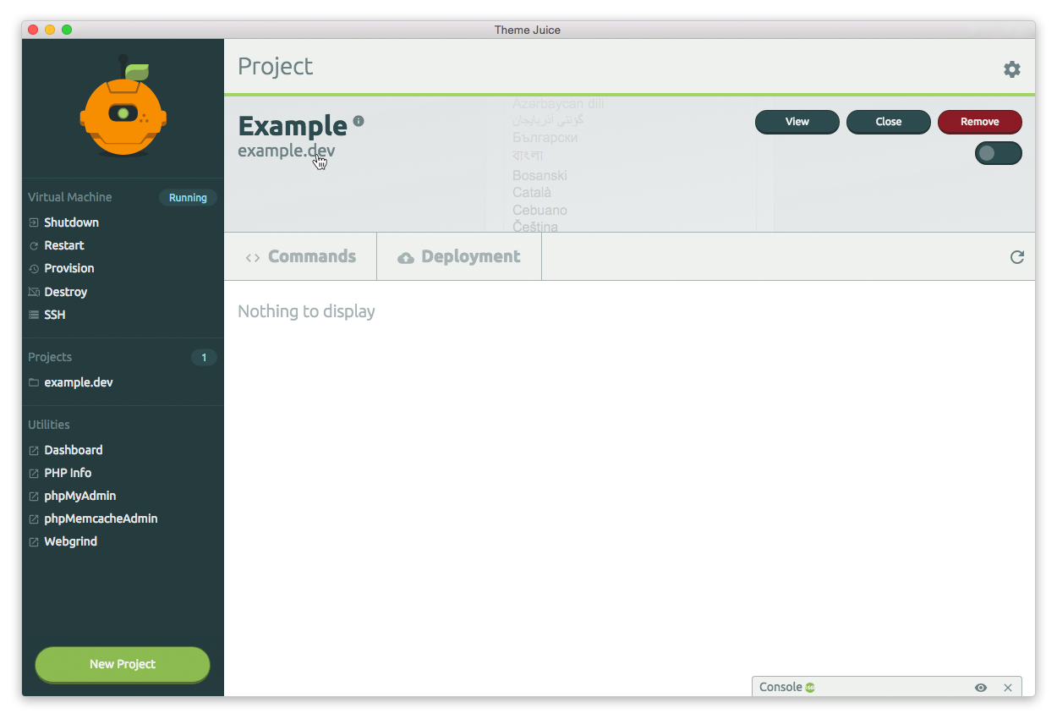
Task: Switch to the Commands tab
Action: click(x=301, y=256)
